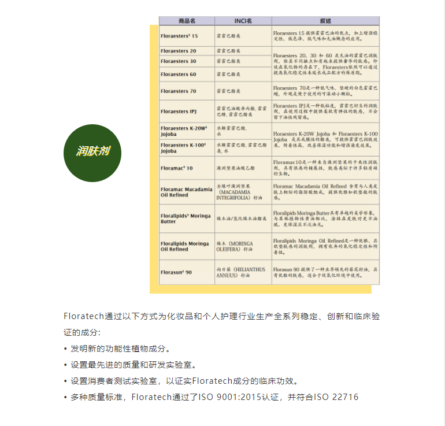This screenshot has height=426, width=445.
Task: Select Floramac Macadamia Oil Refined cell
Action: coord(186,192)
